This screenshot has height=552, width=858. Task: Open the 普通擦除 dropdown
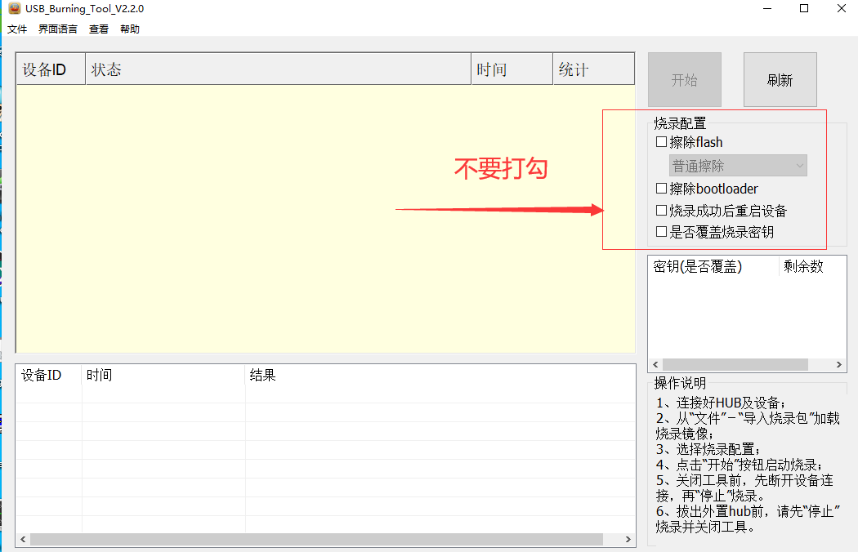coord(738,166)
